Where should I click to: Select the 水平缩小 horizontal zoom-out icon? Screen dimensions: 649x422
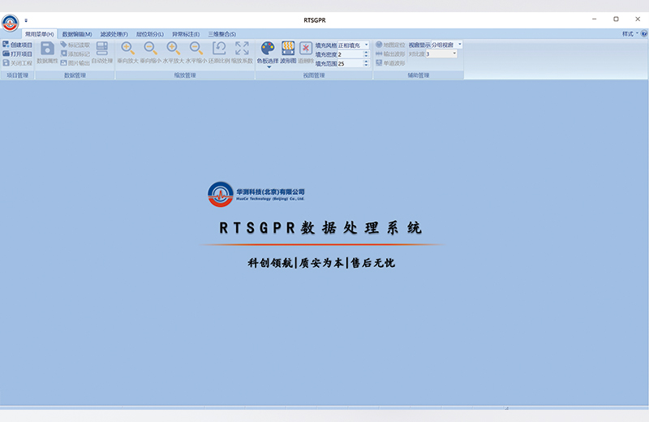(196, 49)
